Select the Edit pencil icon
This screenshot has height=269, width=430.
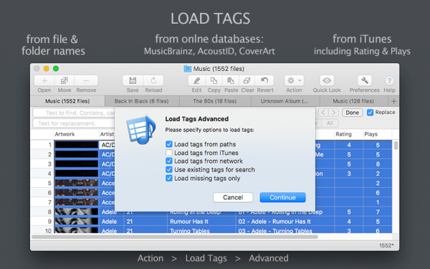[x=196, y=80]
